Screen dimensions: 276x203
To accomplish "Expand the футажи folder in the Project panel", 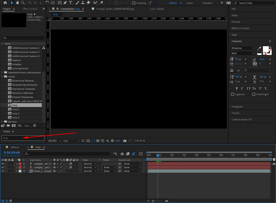I will (2, 121).
